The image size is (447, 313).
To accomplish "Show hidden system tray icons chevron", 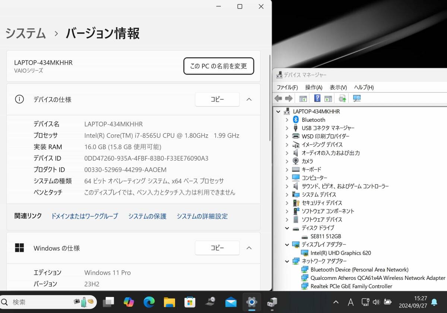I will [x=336, y=302].
